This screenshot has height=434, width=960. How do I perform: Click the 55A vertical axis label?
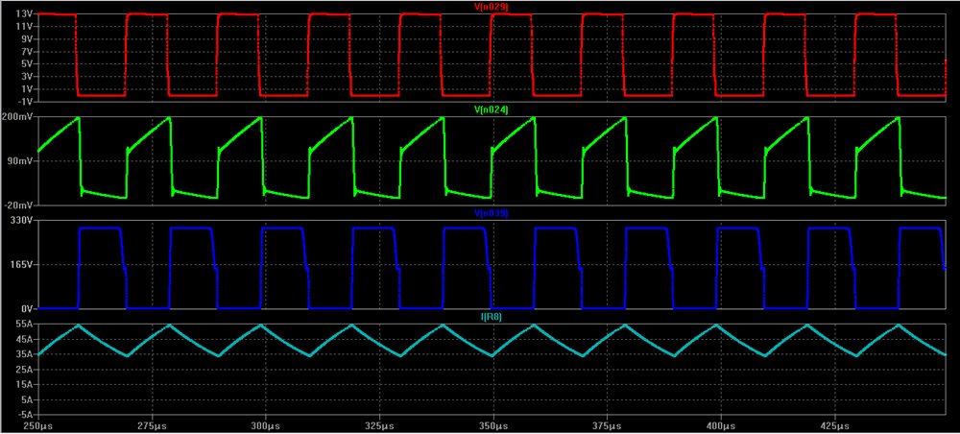(x=23, y=325)
